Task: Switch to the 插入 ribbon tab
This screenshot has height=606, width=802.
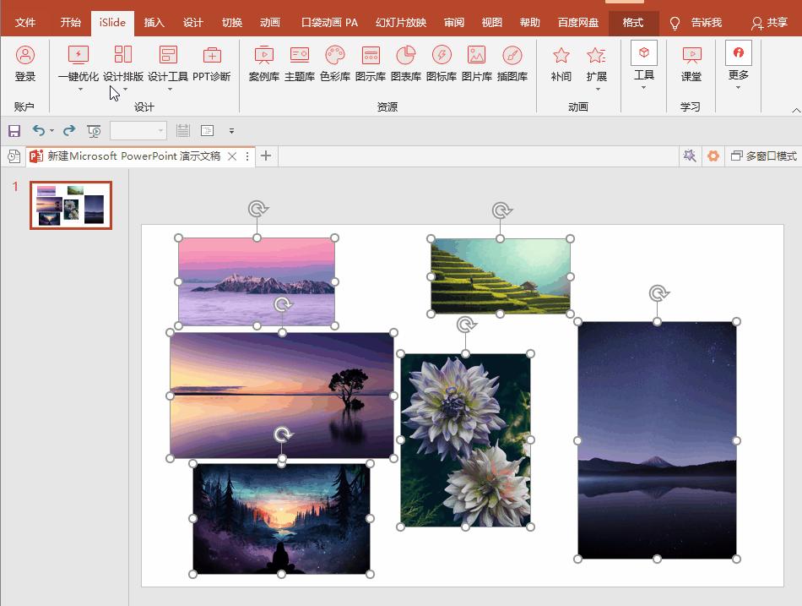Action: tap(154, 23)
